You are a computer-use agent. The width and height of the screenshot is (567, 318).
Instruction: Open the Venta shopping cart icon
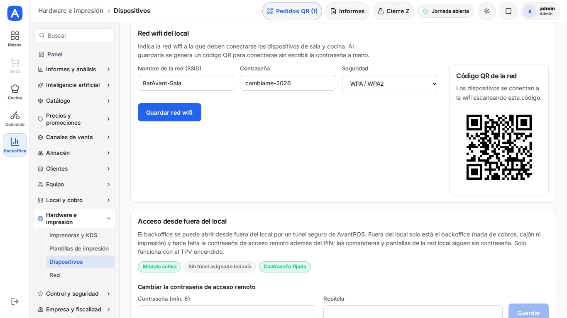point(15,65)
